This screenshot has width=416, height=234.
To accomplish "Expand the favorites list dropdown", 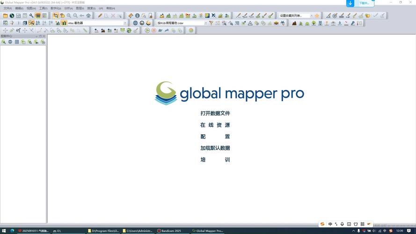I will pyautogui.click(x=311, y=15).
